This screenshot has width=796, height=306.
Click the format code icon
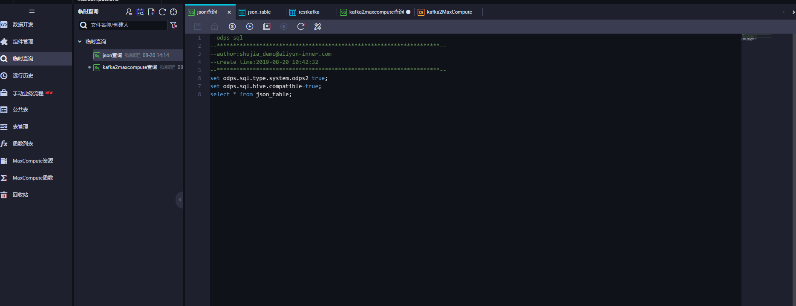click(318, 26)
